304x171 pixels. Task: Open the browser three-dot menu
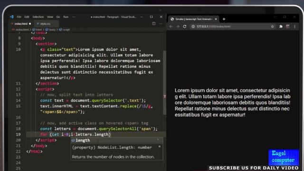pyautogui.click(x=295, y=27)
